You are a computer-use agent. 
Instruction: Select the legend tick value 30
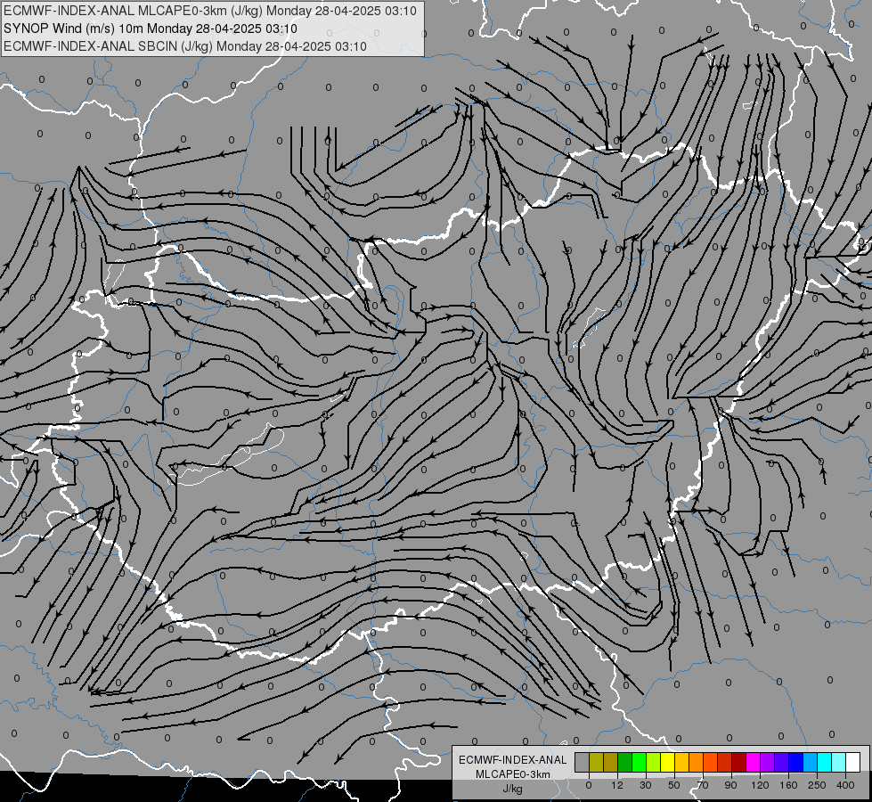click(646, 785)
